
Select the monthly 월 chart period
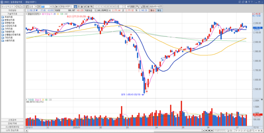click(82, 6)
